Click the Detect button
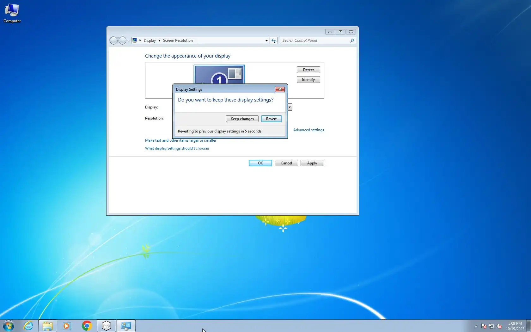The height and width of the screenshot is (332, 531). tap(308, 70)
